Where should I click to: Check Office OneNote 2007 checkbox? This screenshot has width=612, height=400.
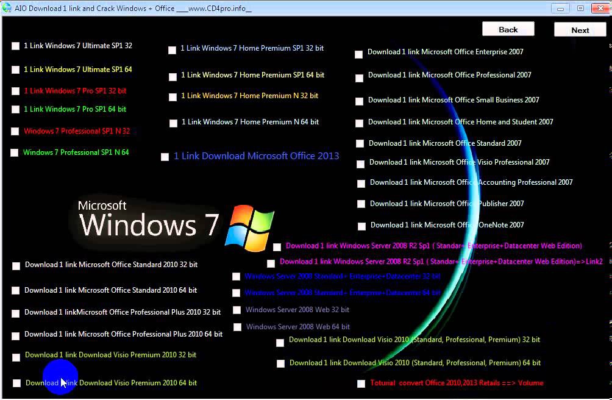tap(362, 226)
